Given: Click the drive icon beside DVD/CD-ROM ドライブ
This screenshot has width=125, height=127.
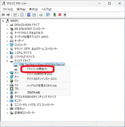Looking at the screenshot, I should click(11, 25).
